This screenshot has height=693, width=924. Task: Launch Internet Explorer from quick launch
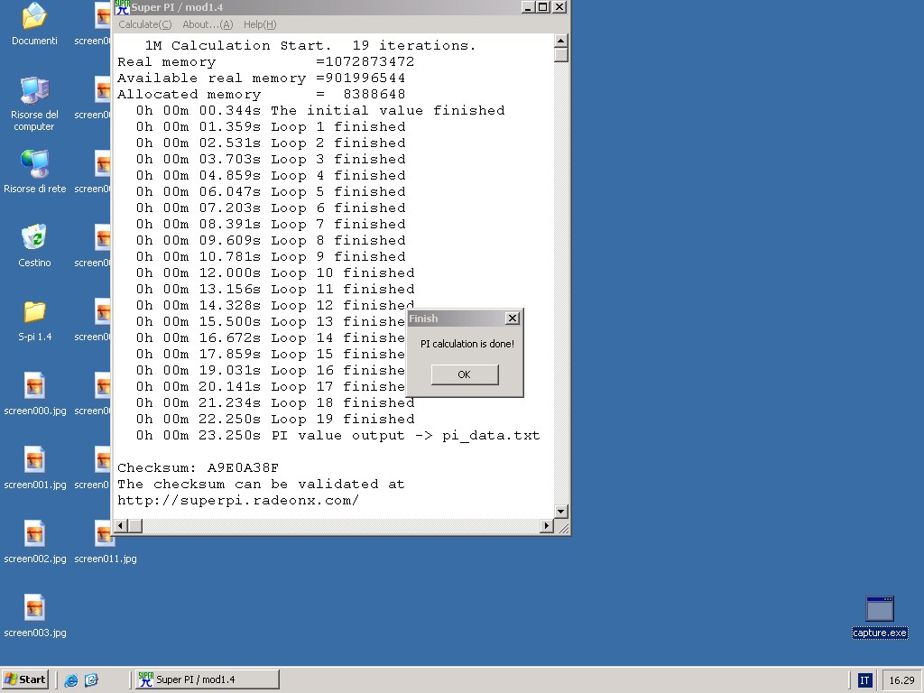[70, 680]
